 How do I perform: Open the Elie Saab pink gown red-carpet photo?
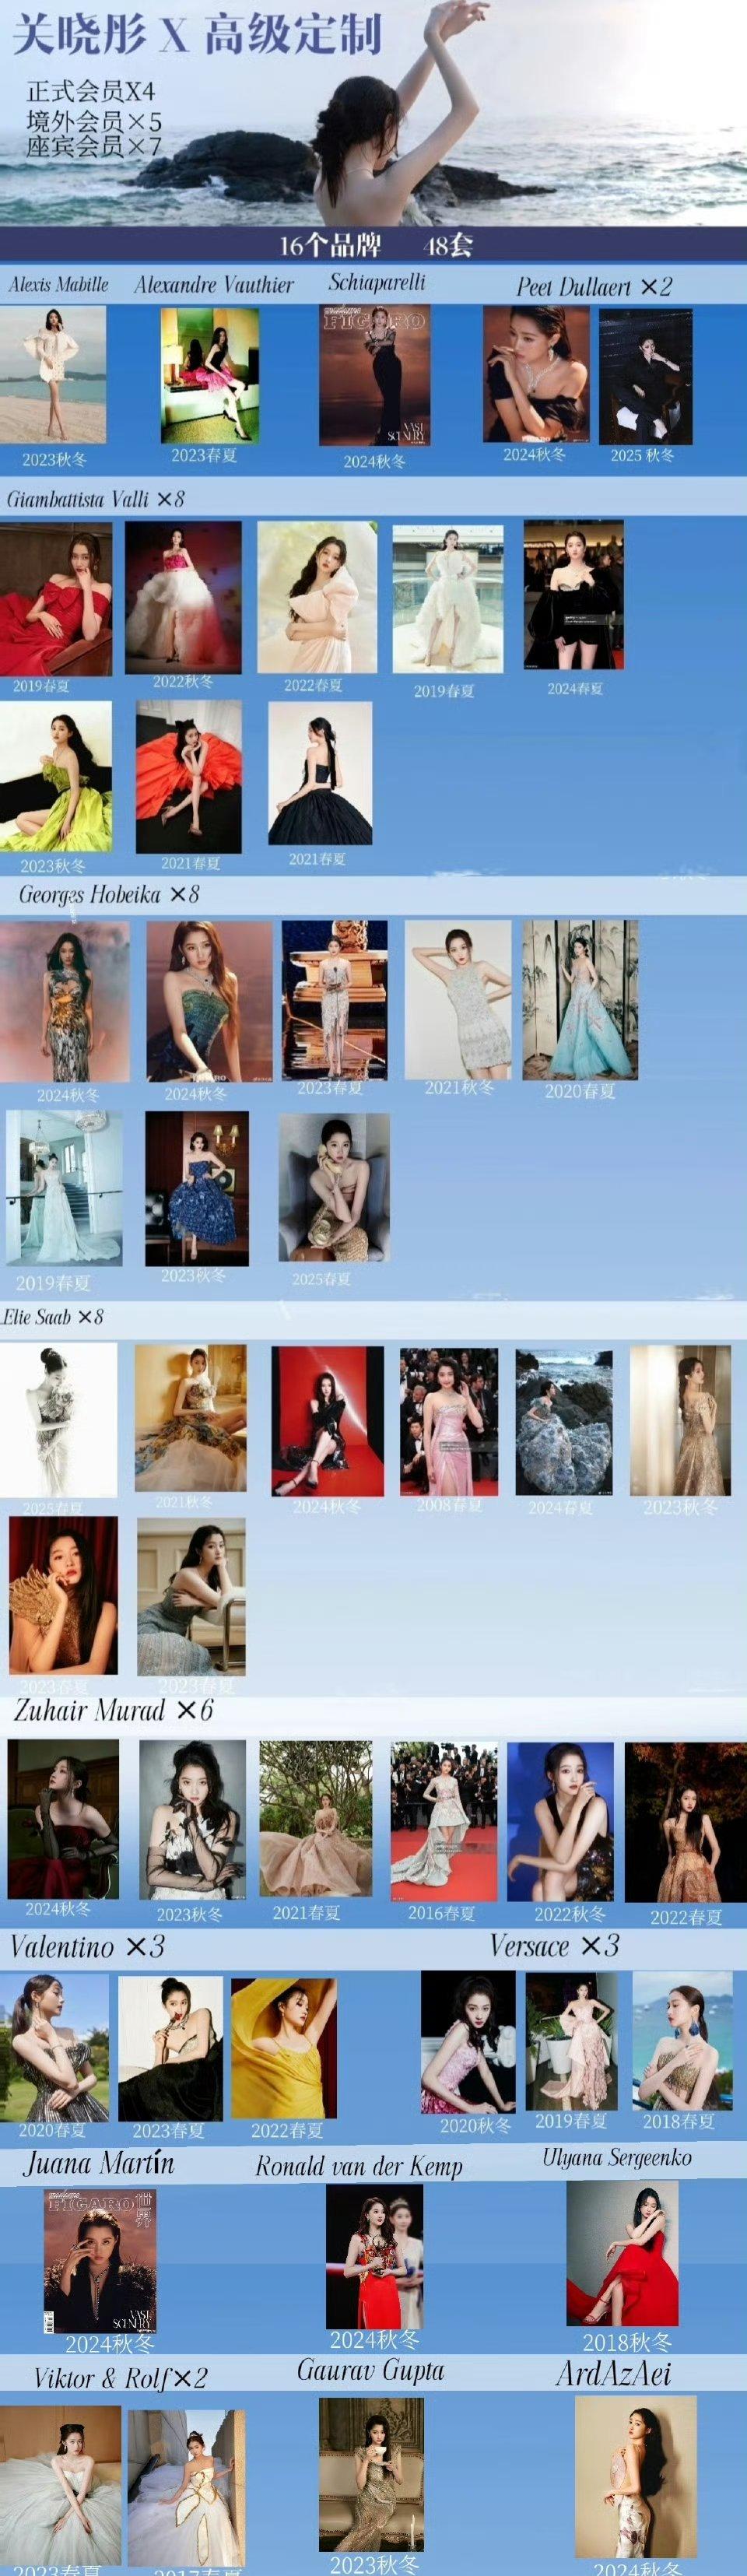pos(449,1422)
